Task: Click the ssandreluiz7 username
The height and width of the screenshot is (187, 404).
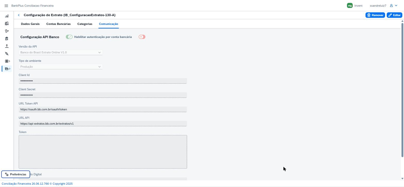Action: point(378,6)
